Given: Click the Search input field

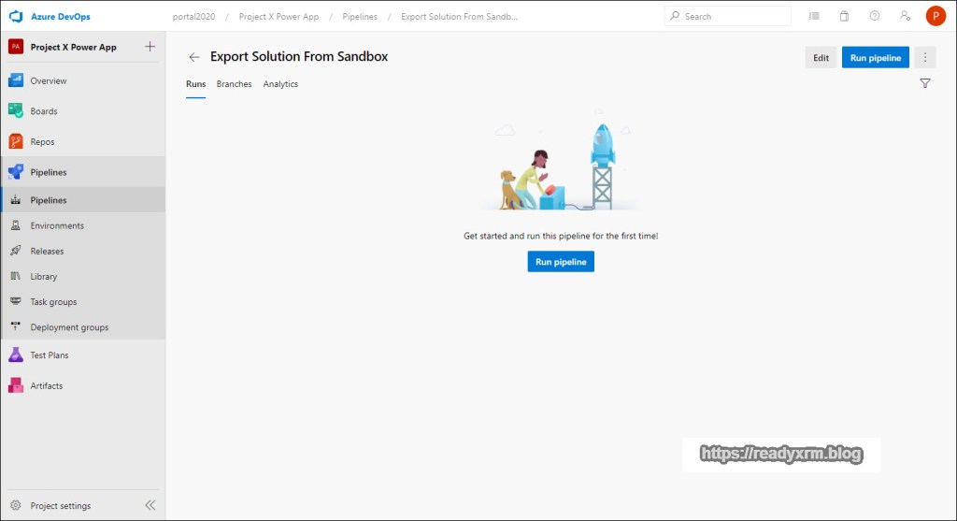Looking at the screenshot, I should 734,16.
